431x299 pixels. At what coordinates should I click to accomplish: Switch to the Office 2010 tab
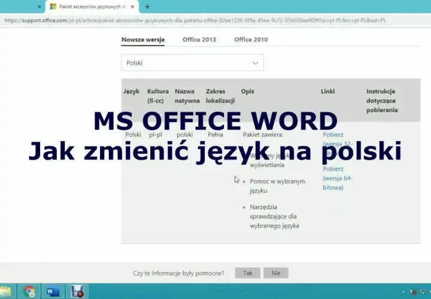251,39
